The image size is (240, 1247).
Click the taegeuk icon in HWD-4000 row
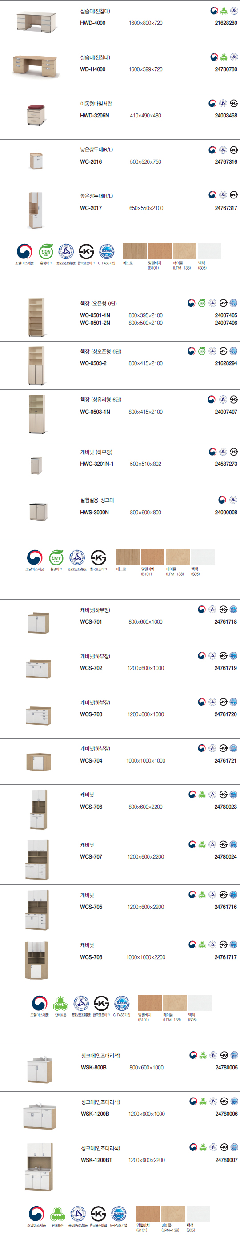(214, 11)
